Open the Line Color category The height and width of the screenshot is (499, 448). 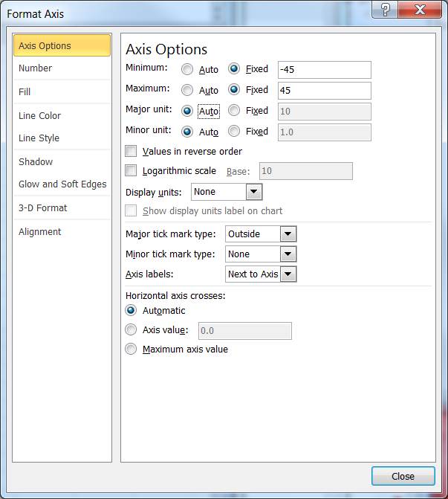click(39, 116)
